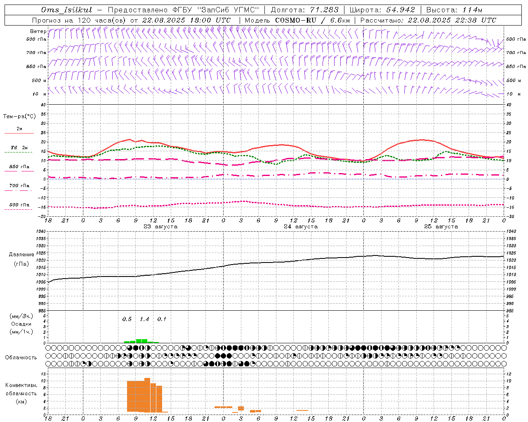Click the Облачность label beside cloud circles

click(x=21, y=358)
